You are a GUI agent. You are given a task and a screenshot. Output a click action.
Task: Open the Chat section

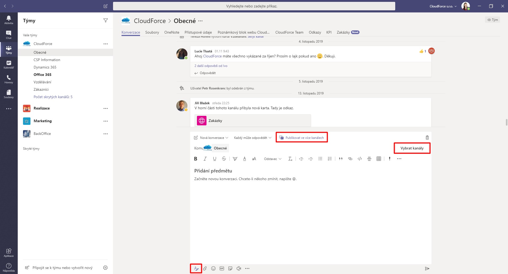click(9, 35)
